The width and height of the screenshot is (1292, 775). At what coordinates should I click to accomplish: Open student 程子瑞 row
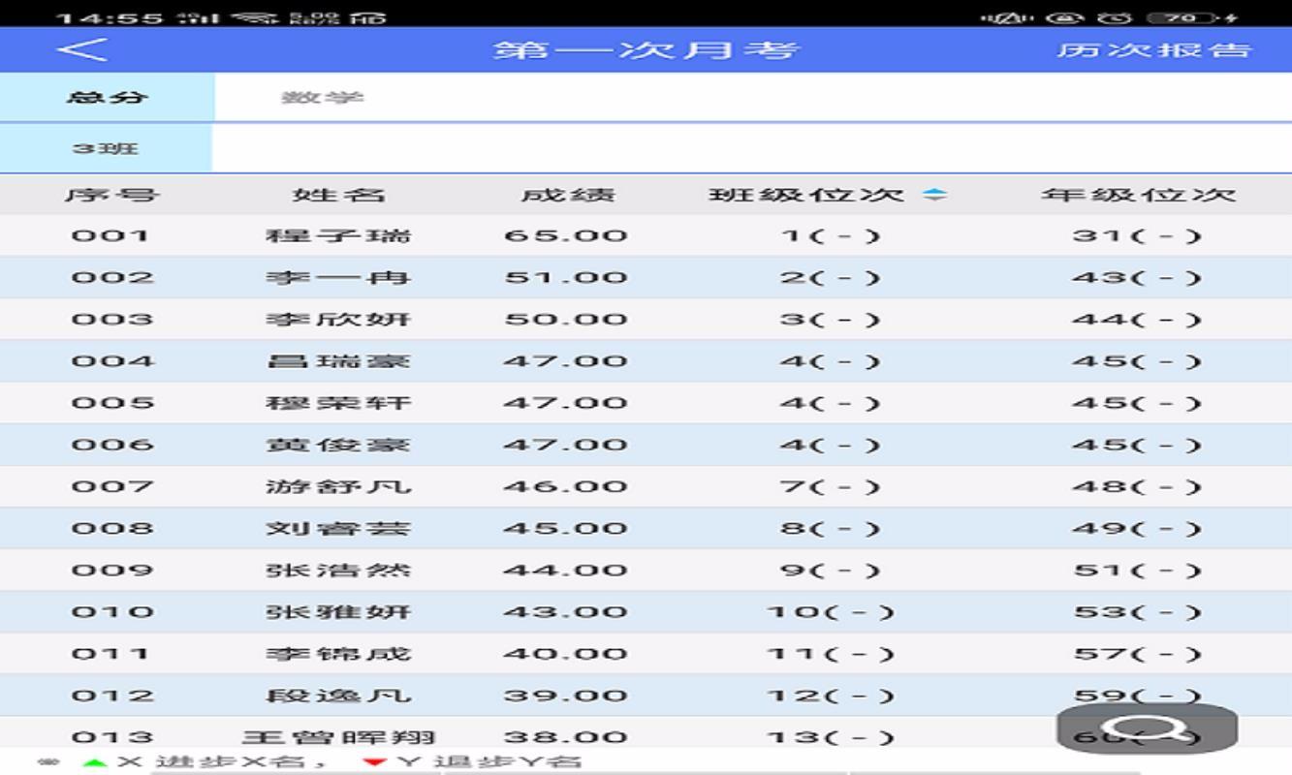(338, 235)
